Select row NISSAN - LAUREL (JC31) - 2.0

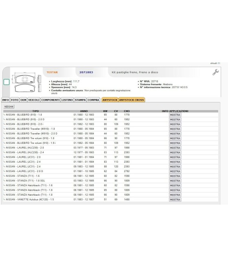111,157
